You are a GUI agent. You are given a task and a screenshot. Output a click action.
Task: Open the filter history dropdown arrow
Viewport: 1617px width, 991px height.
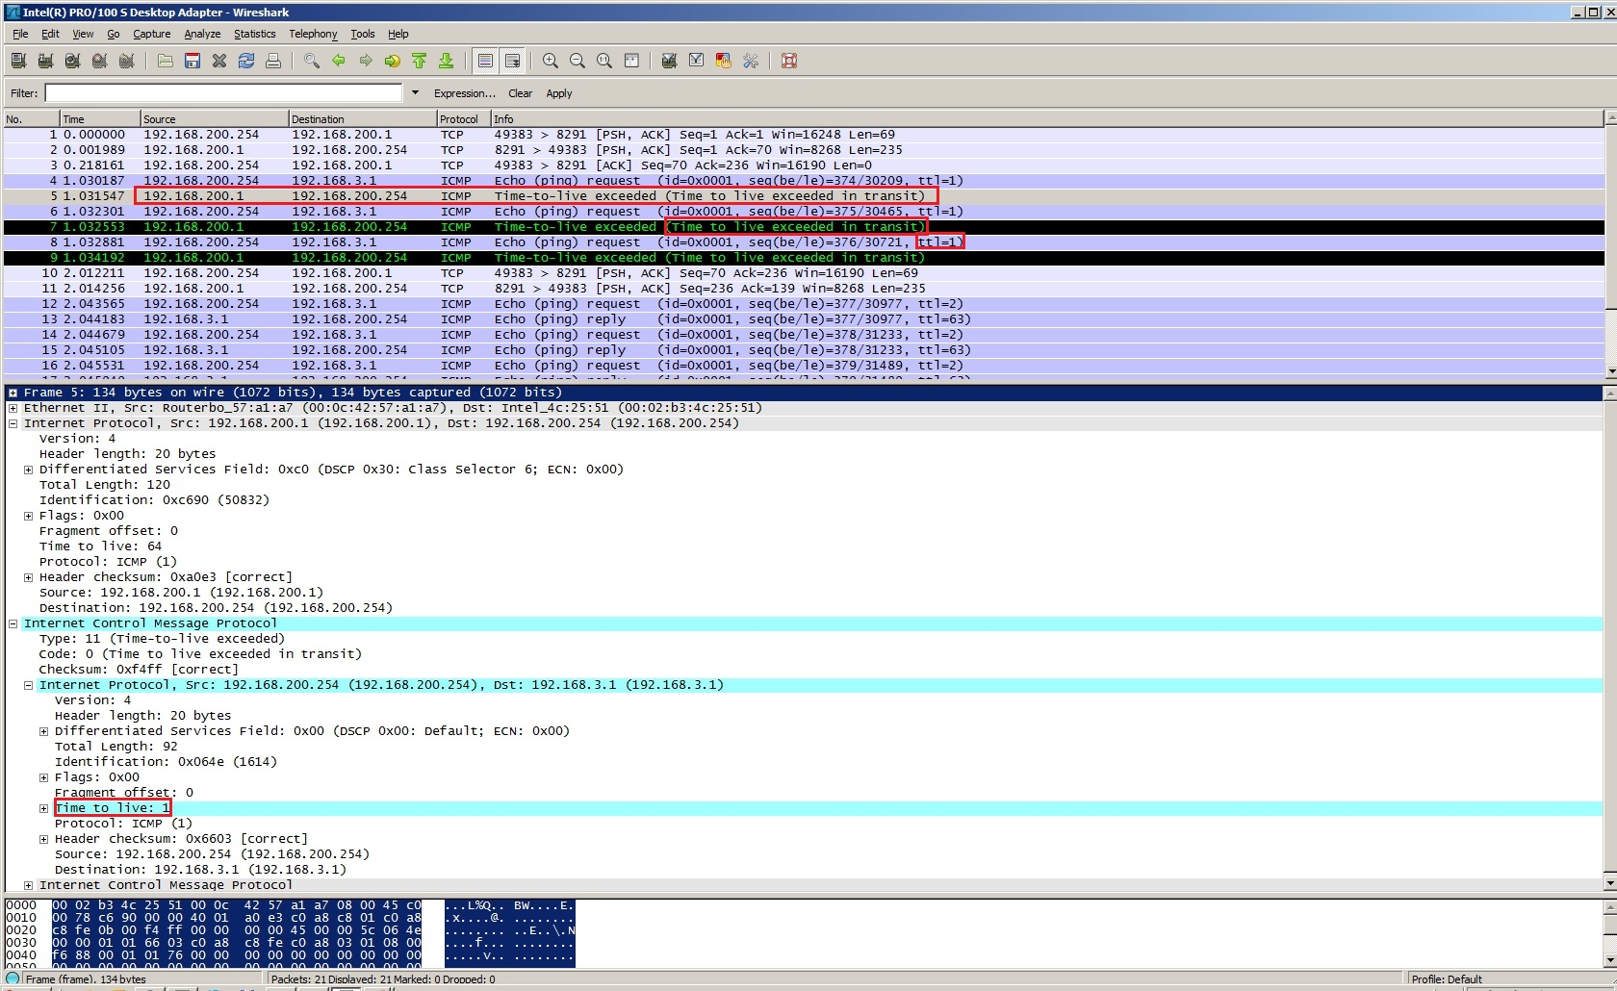pyautogui.click(x=415, y=93)
